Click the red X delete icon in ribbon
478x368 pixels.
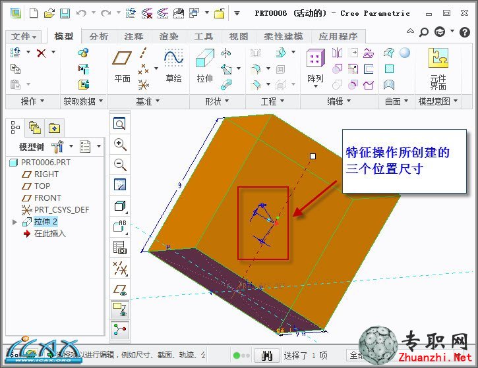tap(41, 53)
